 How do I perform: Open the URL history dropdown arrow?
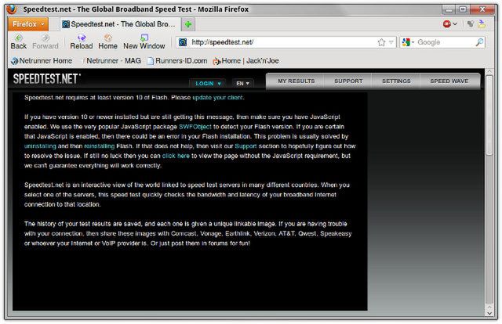[x=391, y=42]
